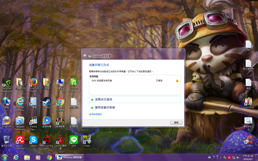Select the Media Player Classic 321 icon
258x161 pixels.
click(33, 123)
